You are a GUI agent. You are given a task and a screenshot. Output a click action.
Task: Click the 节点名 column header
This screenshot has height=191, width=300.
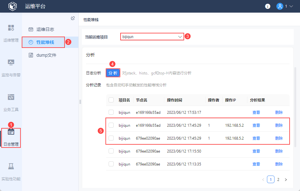tap(142, 100)
